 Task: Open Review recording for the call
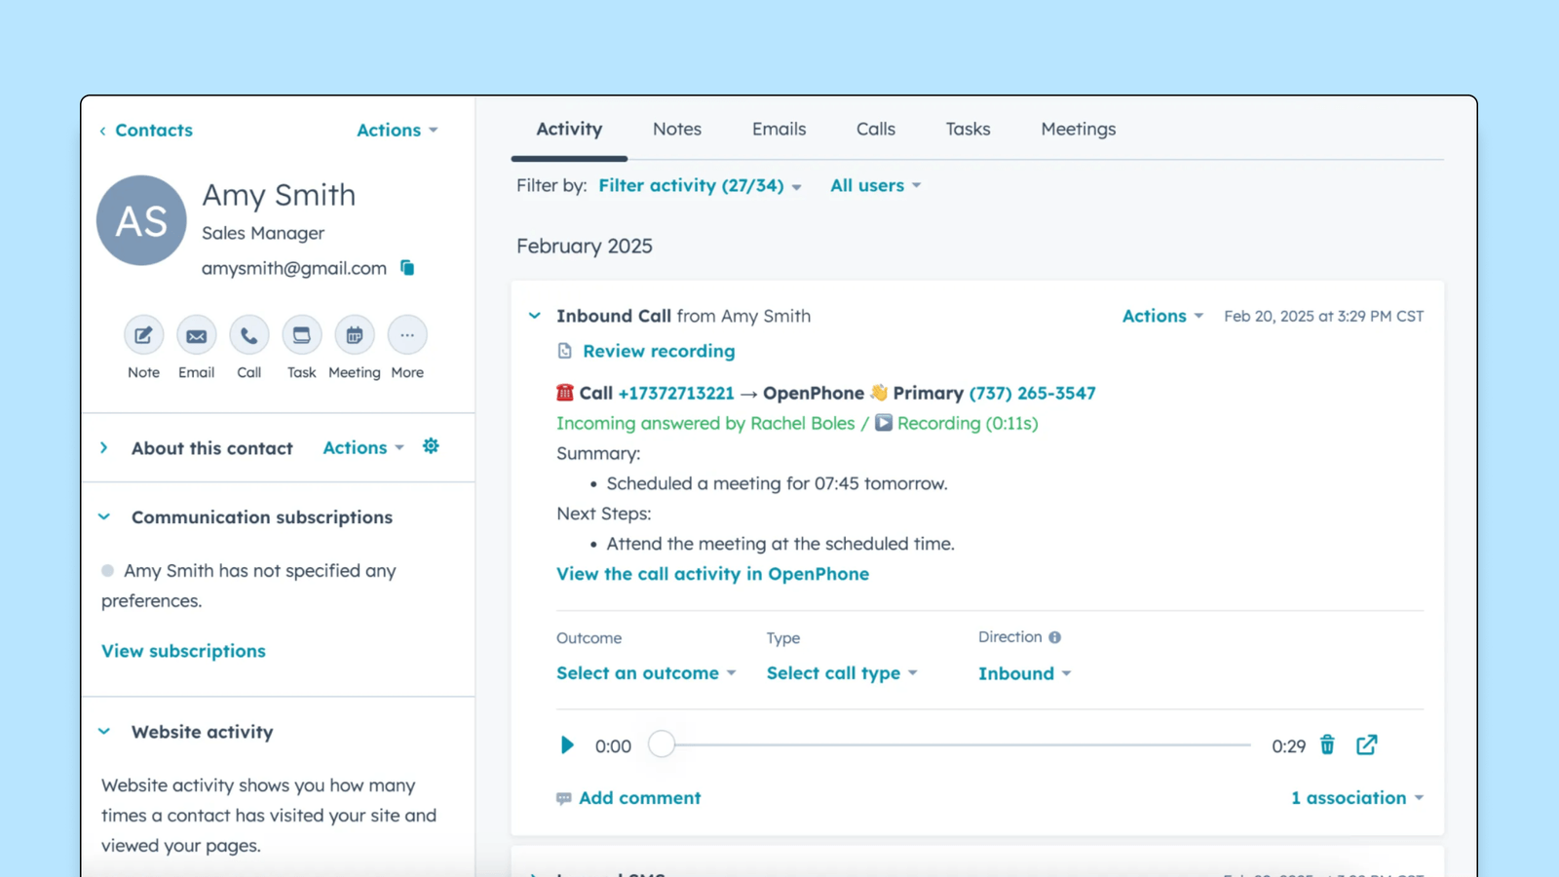[659, 351]
